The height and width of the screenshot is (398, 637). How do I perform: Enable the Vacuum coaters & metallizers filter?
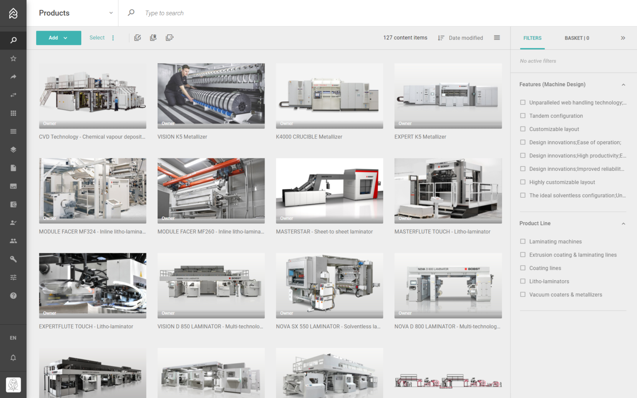click(x=523, y=294)
